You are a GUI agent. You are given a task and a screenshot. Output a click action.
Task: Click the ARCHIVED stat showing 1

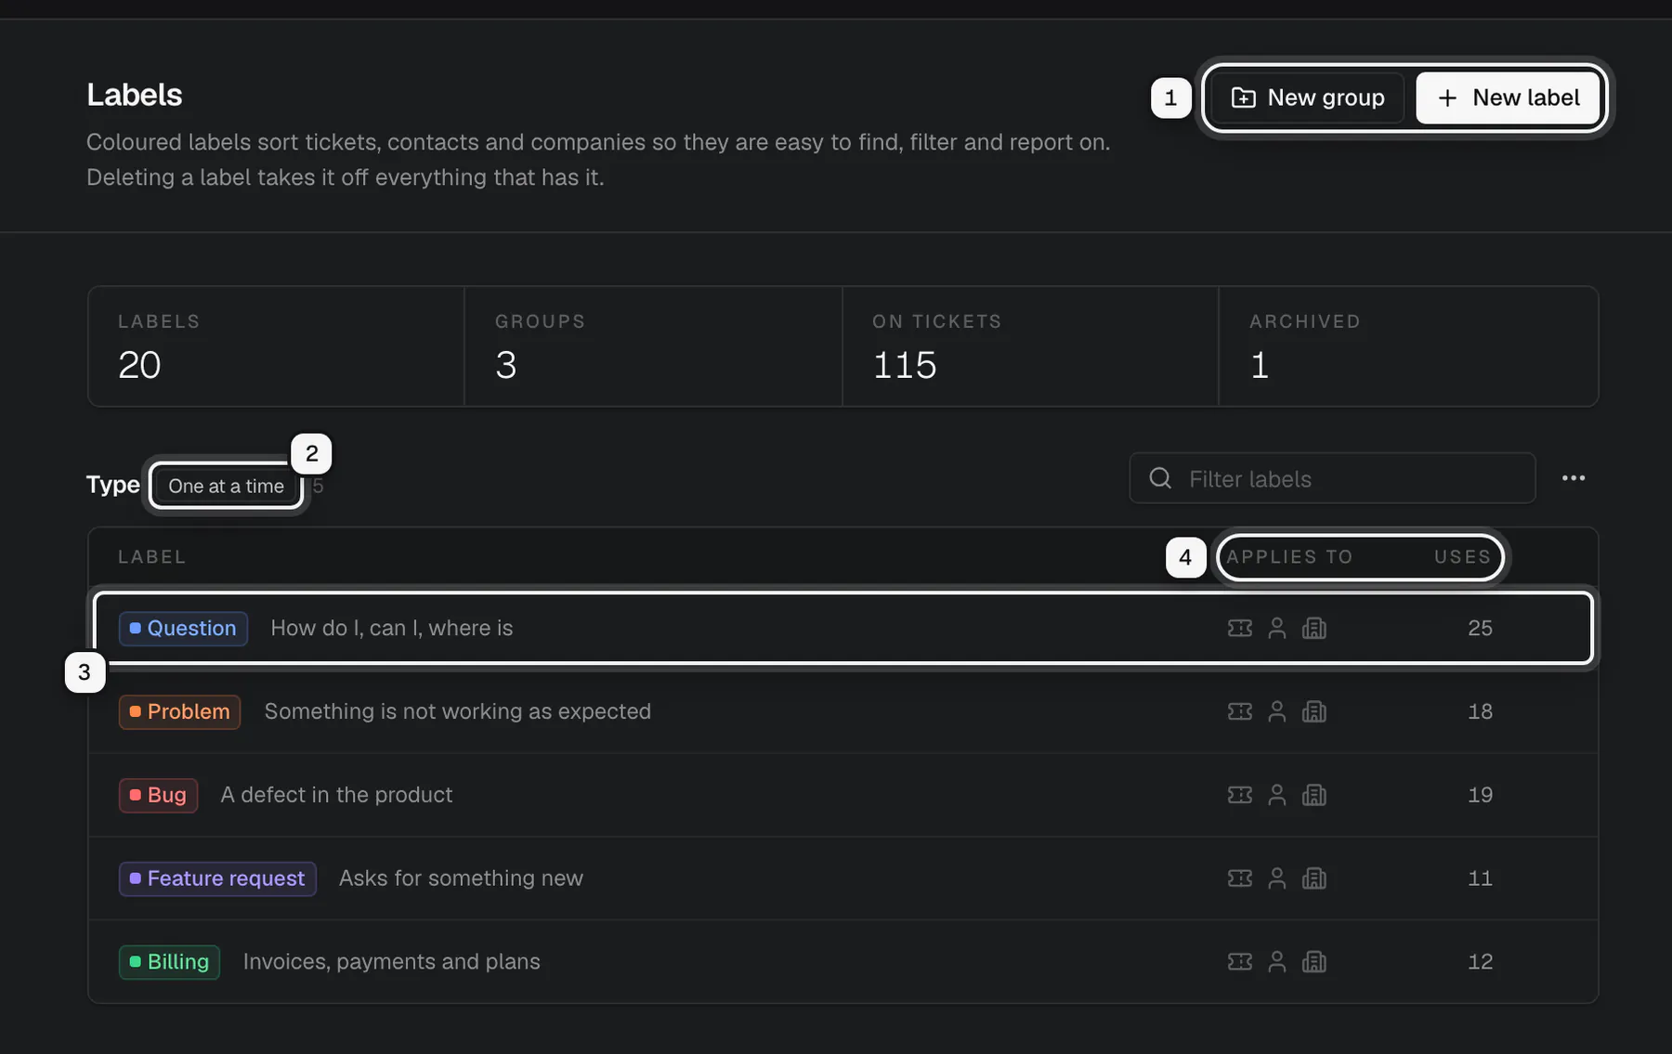(x=1408, y=346)
